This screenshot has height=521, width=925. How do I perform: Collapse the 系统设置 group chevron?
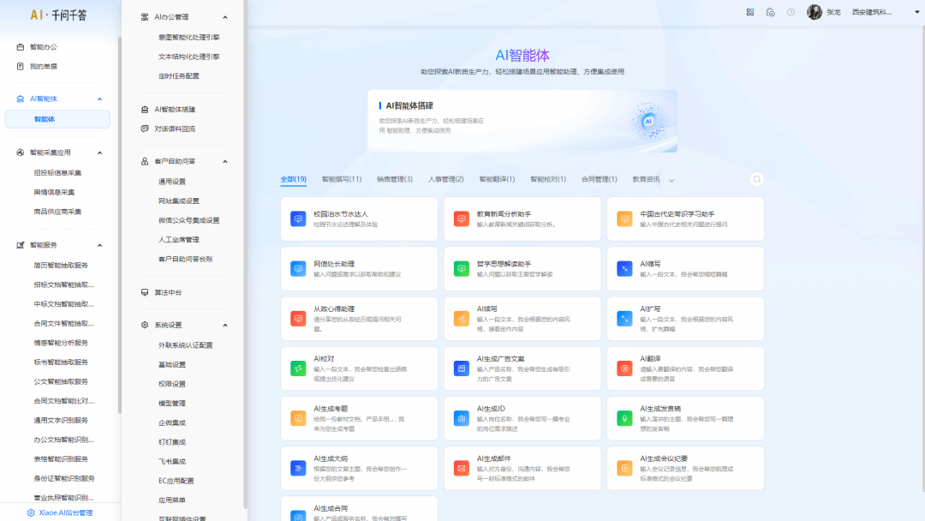point(225,325)
